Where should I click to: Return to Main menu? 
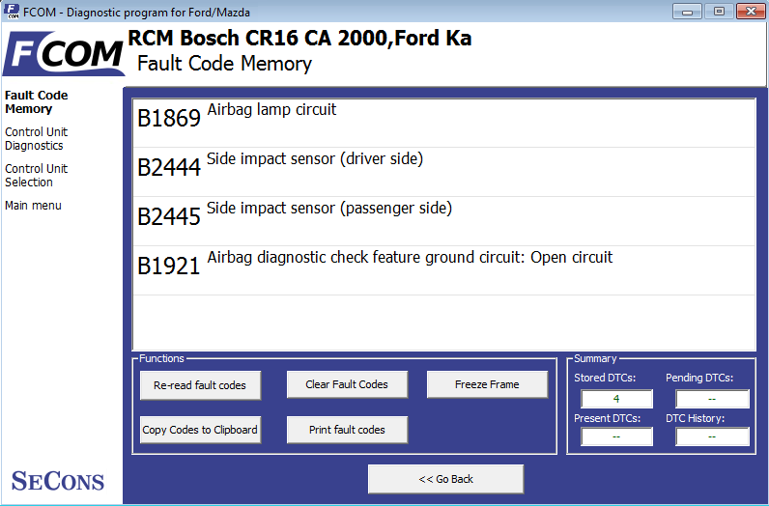click(33, 206)
